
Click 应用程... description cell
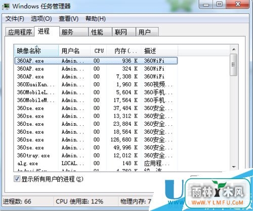point(156,164)
